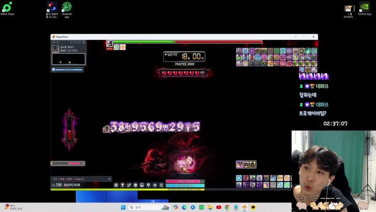Click the boss portrait icon beside the HP bar
The image size is (376, 212).
(110, 43)
